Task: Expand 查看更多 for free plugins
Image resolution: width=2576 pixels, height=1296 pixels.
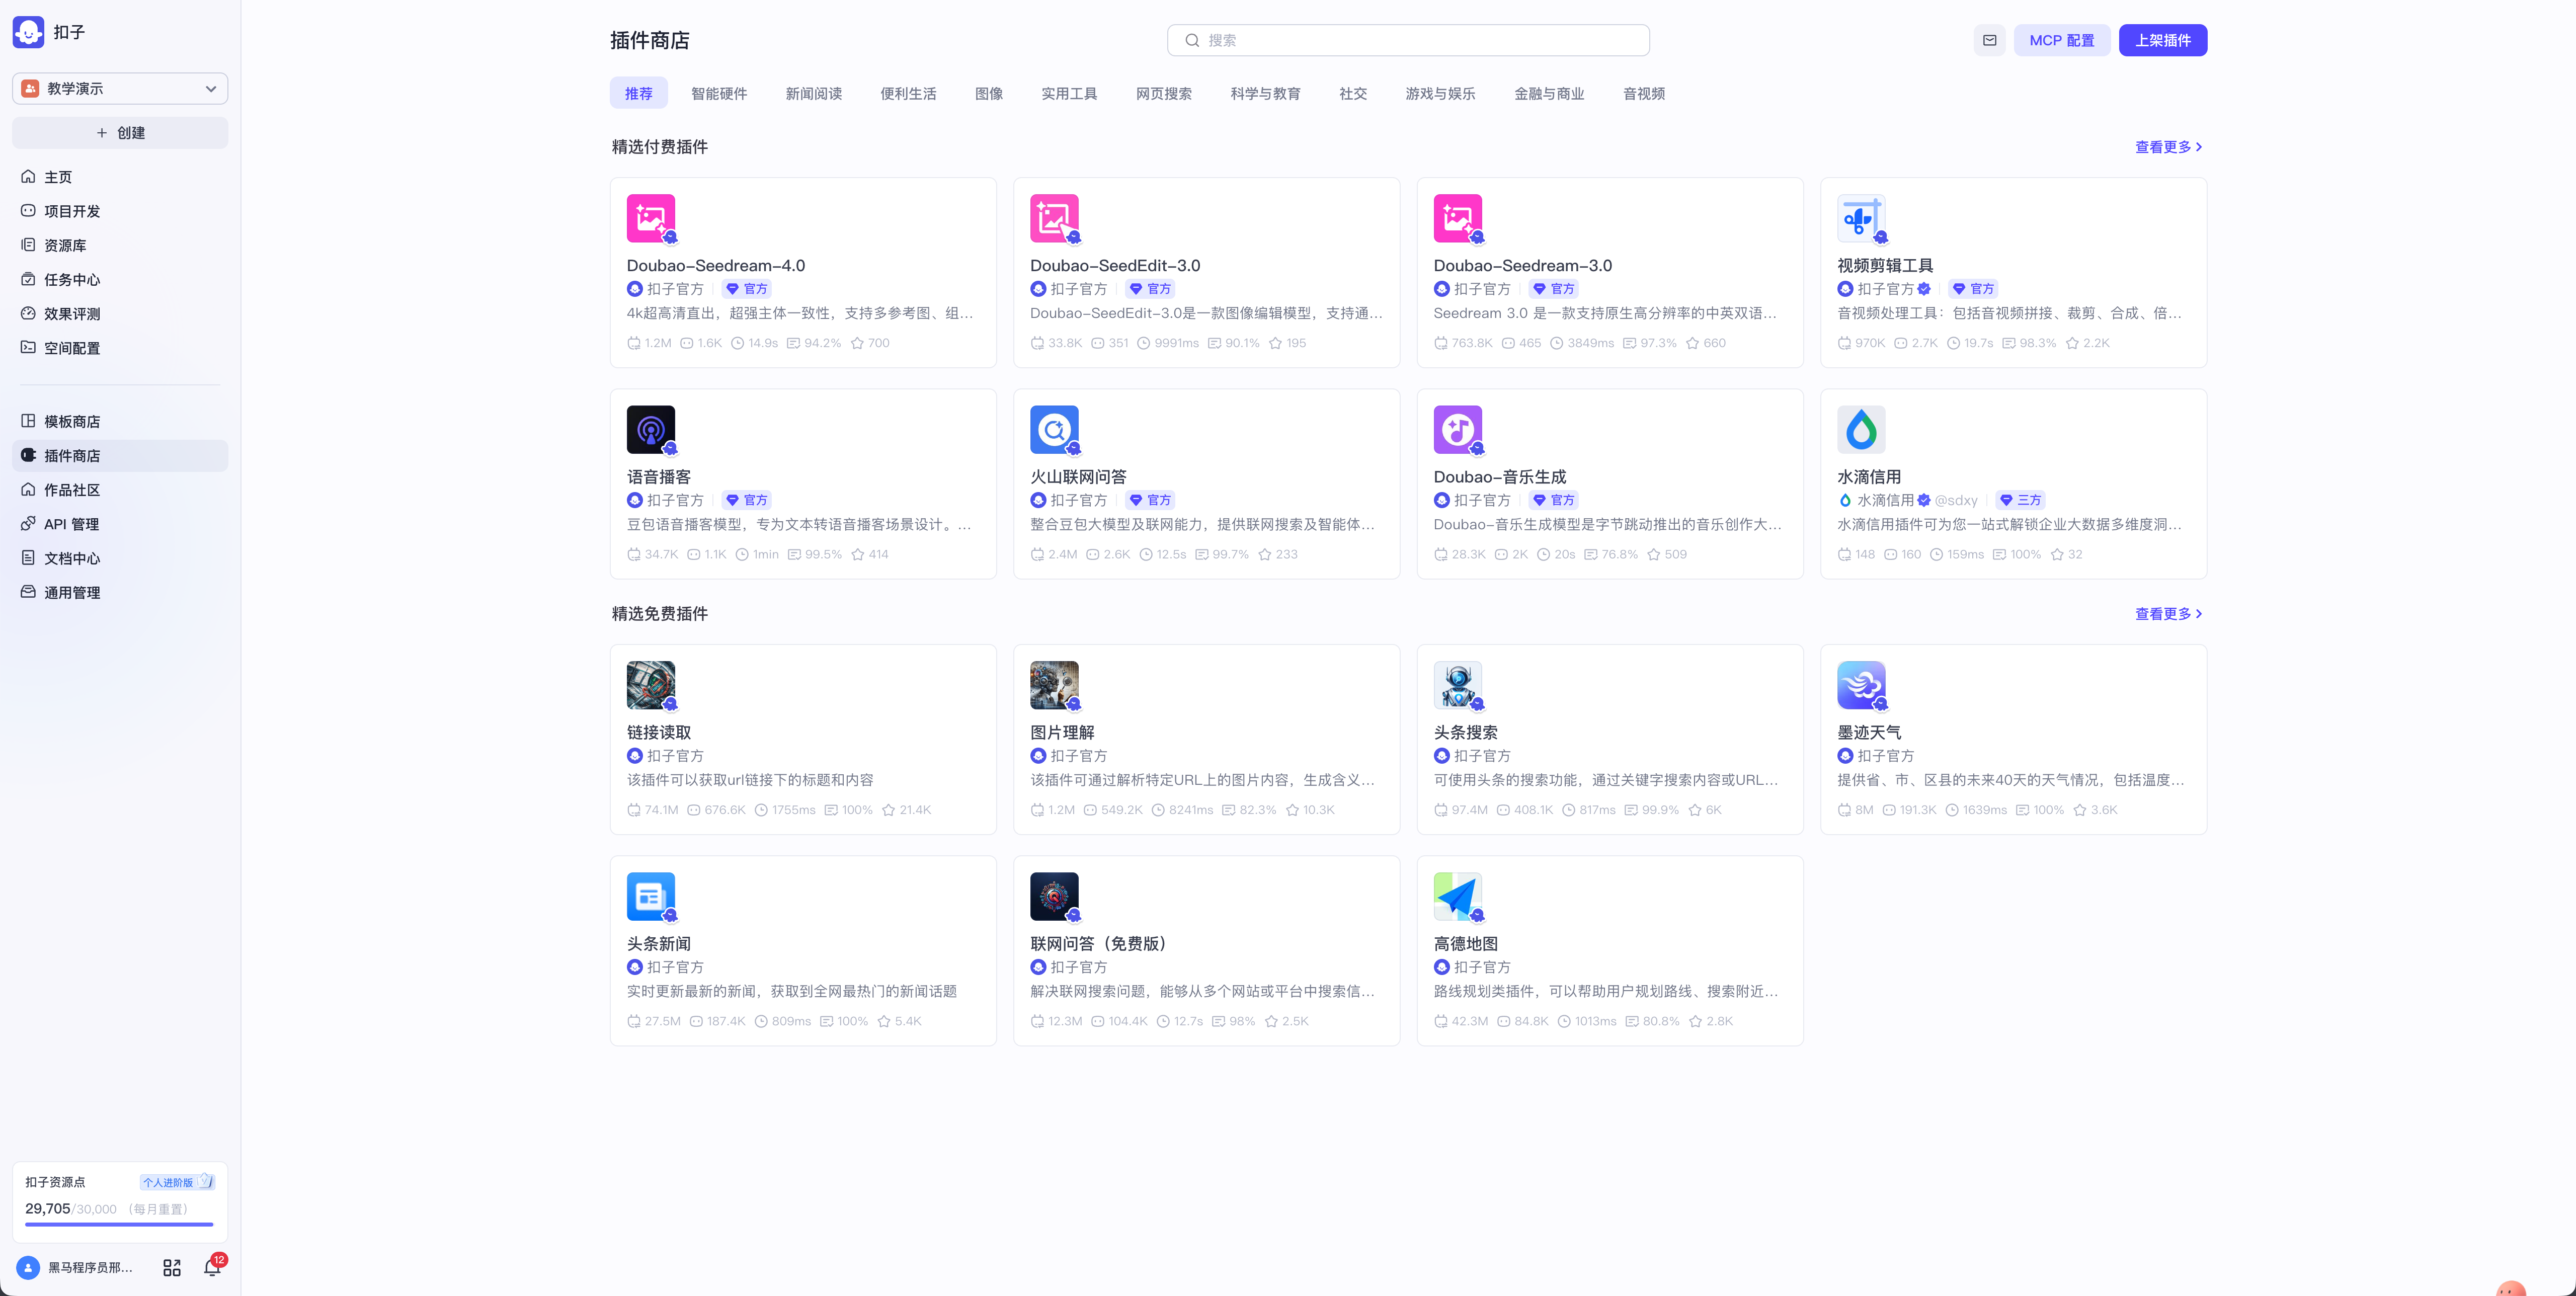Action: tap(2167, 614)
